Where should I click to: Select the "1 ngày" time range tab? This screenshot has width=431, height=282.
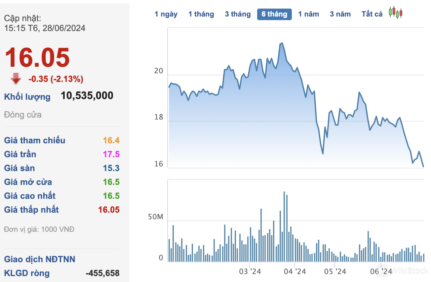tap(166, 14)
